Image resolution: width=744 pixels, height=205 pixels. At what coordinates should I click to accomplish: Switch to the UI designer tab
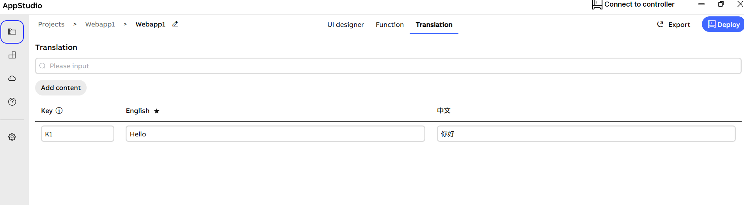[345, 25]
